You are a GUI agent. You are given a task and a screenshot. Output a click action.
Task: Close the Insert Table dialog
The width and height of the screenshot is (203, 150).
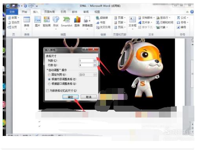(93, 49)
